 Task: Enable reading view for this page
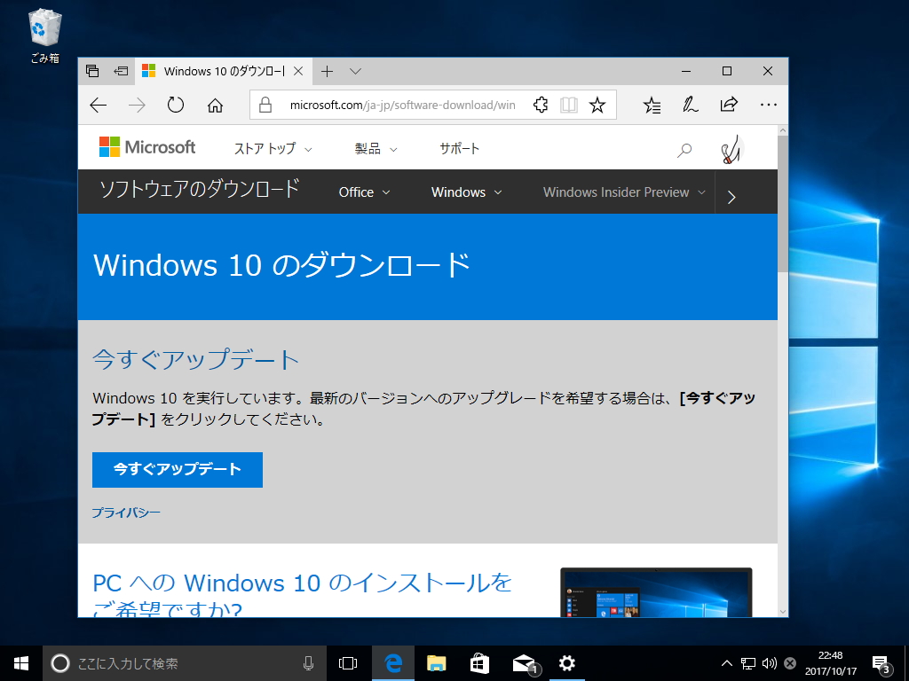coord(568,105)
